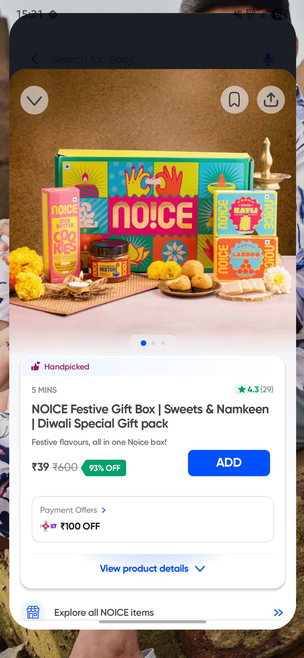Click the dropdown chevron after product details
Viewport: 304px width, 658px height.
click(200, 569)
